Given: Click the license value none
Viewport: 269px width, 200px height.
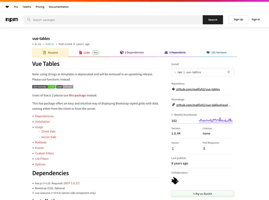Looking at the screenshot, I should (206, 134).
